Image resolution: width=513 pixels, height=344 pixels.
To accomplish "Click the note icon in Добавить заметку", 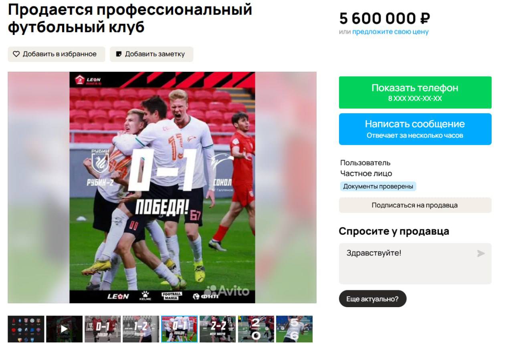I will [x=119, y=54].
